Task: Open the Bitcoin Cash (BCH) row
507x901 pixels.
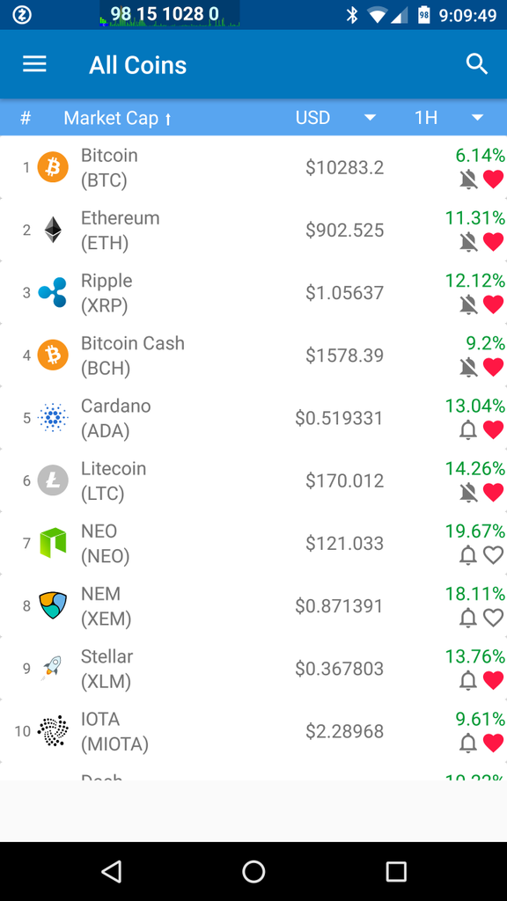Action: [253, 355]
